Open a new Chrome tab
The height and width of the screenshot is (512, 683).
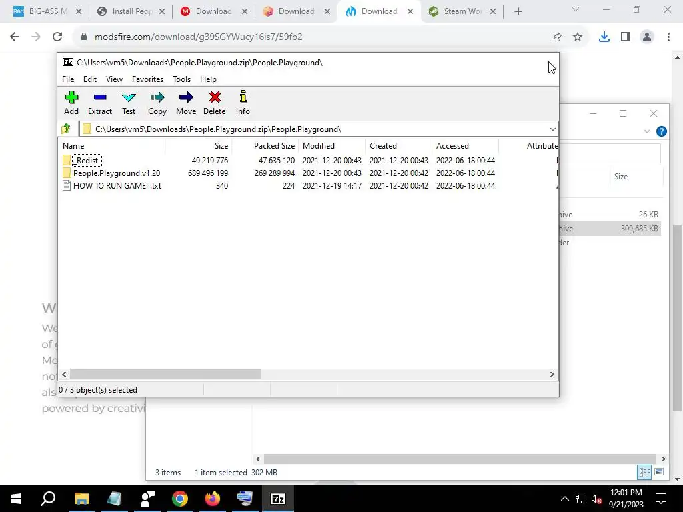518,12
